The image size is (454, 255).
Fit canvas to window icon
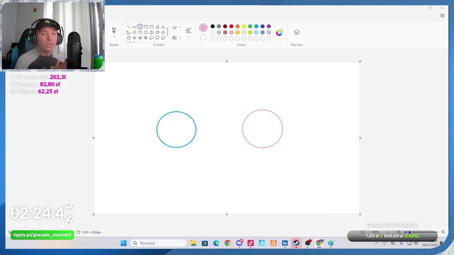(362, 232)
